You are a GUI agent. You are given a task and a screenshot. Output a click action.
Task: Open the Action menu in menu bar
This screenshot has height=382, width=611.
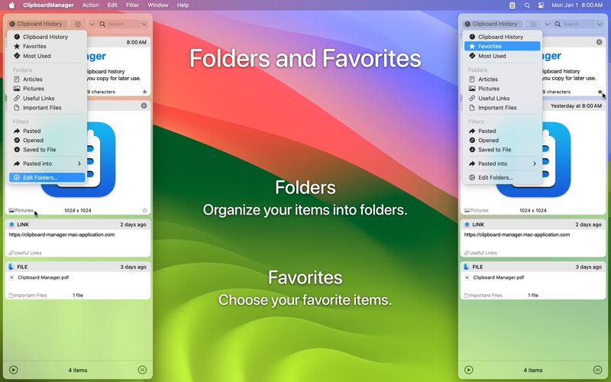point(90,5)
